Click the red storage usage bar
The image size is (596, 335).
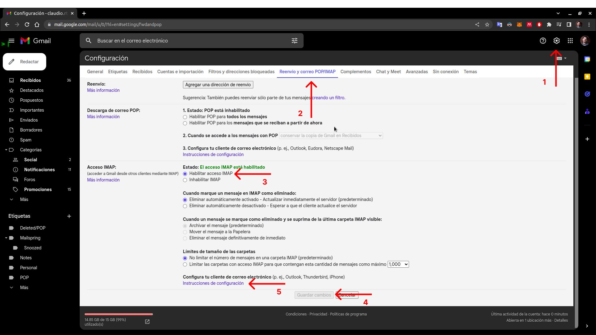(118, 314)
